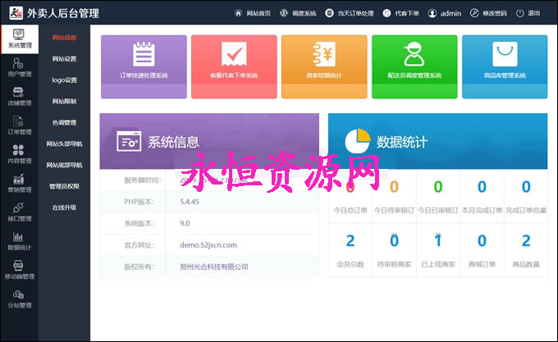Select 营销管理 sidebar icon
The width and height of the screenshot is (558, 342).
pos(19,182)
